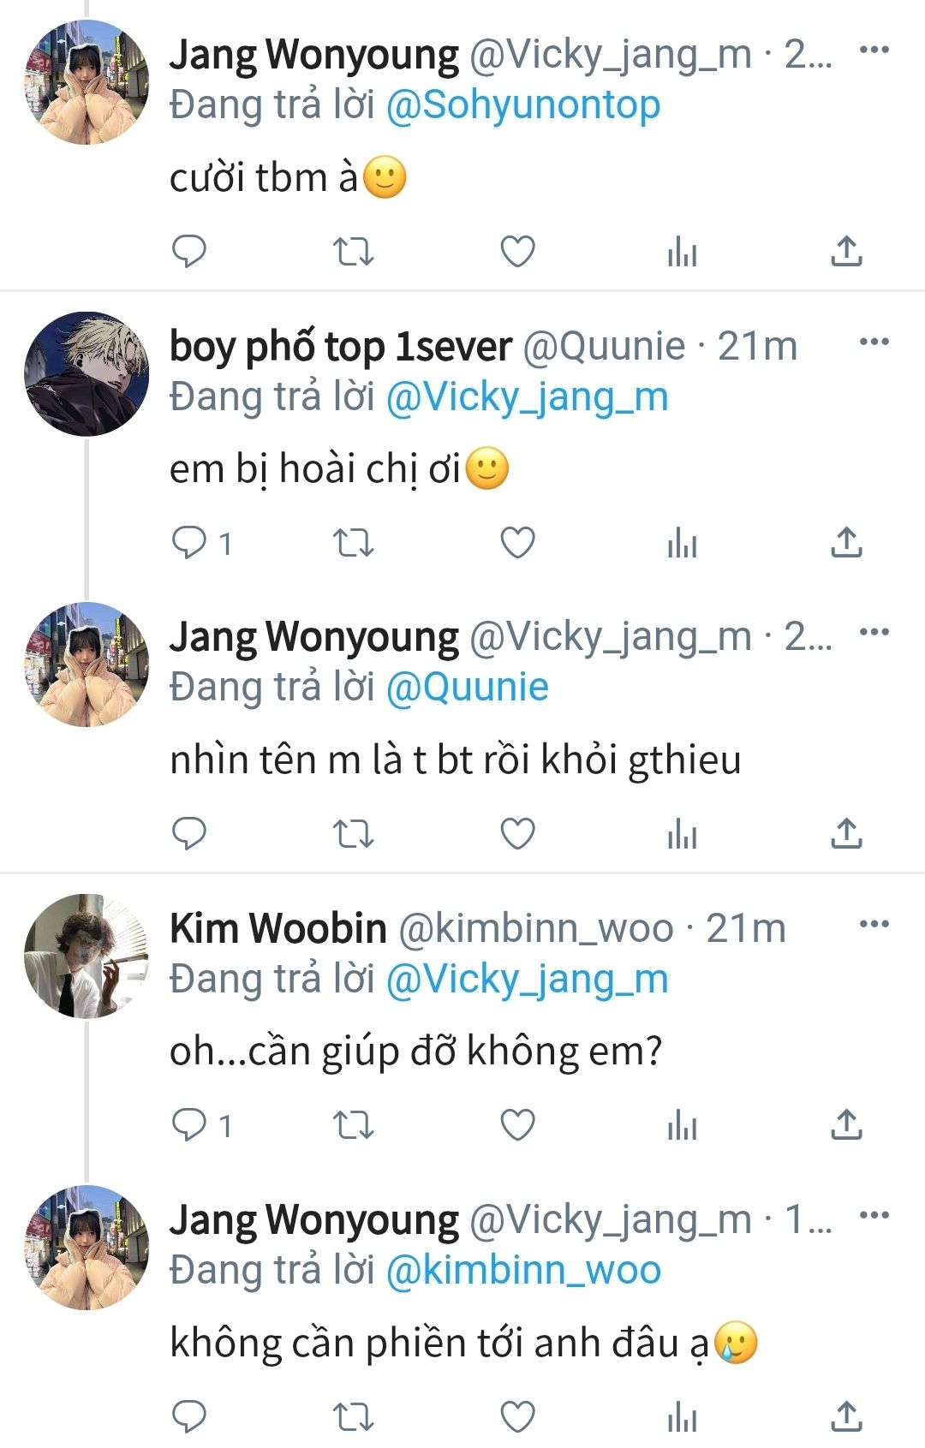View analytics of Kim Woobin's tweet
The height and width of the screenshot is (1448, 925).
(x=682, y=1125)
